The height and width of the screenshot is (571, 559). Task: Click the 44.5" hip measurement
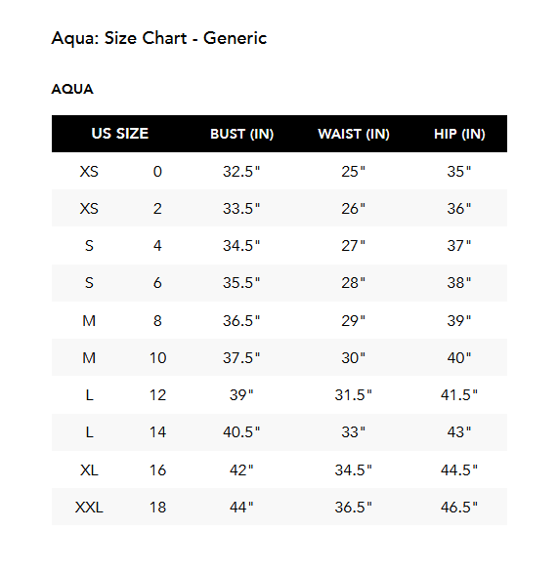[459, 470]
